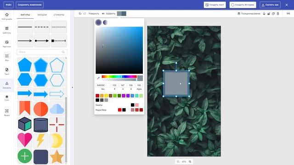The height and width of the screenshot is (165, 294).
Task: Click the shapes search field
Action: [42, 52]
